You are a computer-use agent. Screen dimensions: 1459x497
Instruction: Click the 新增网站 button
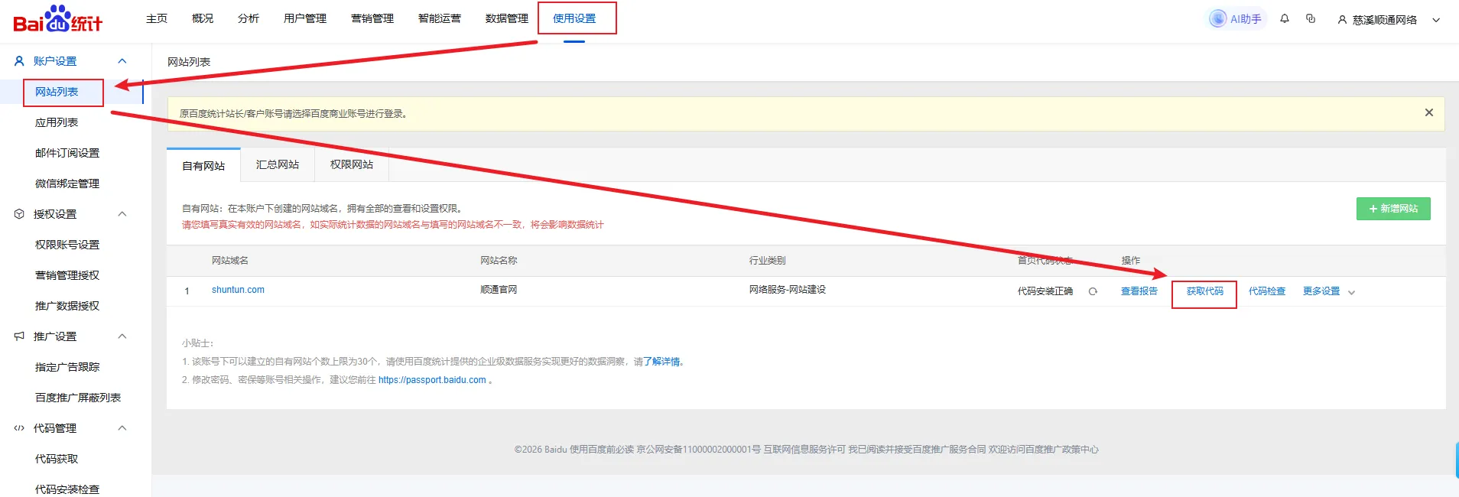coord(1392,209)
